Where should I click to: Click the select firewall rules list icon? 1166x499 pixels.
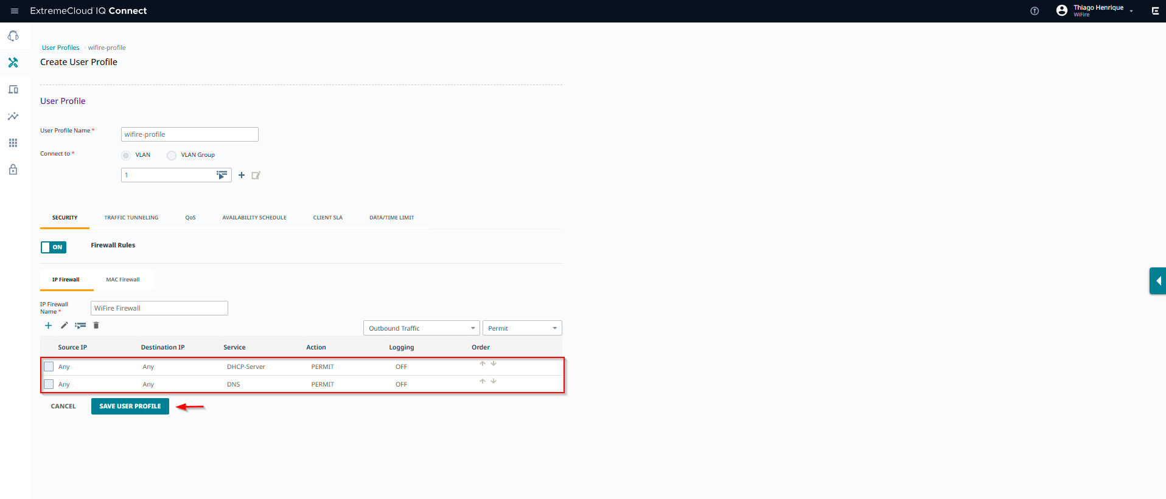tap(80, 326)
